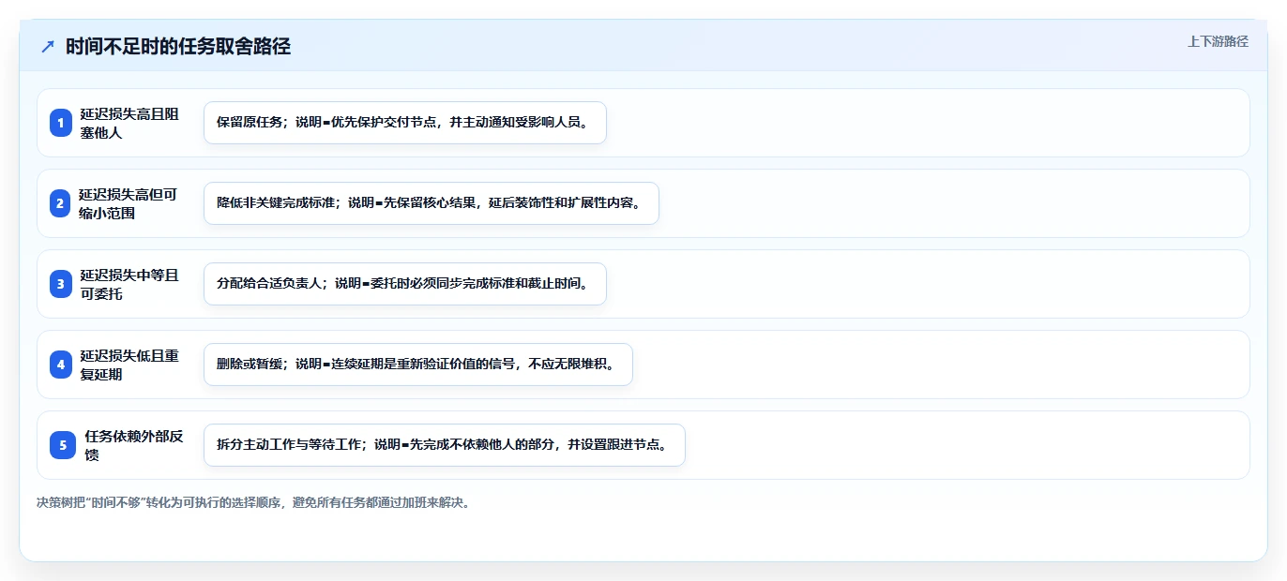Click the condition 延迟损失高但可缩小范围
Screen dimensions: 1287x581
pyautogui.click(x=128, y=203)
